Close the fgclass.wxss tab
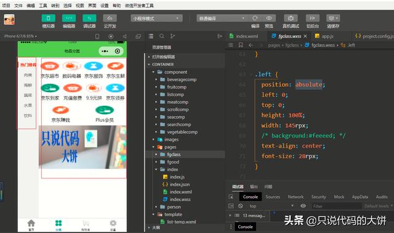Screen dimensions: 394x233 pos(305,36)
